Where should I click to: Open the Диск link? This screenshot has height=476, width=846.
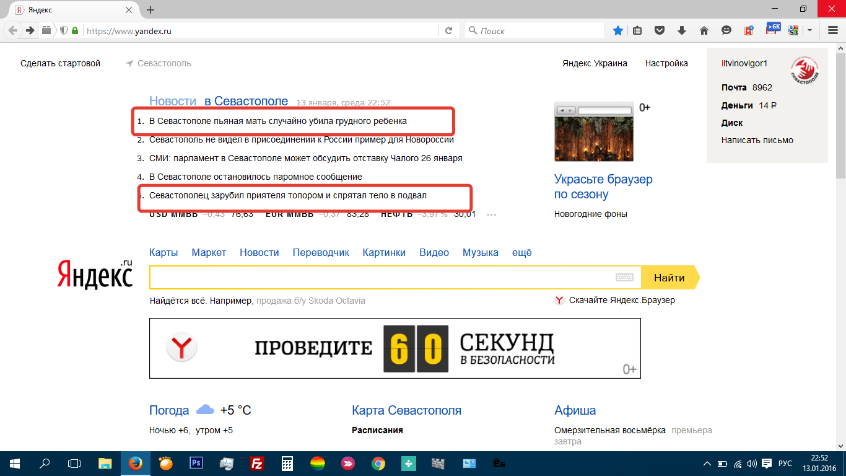732,123
